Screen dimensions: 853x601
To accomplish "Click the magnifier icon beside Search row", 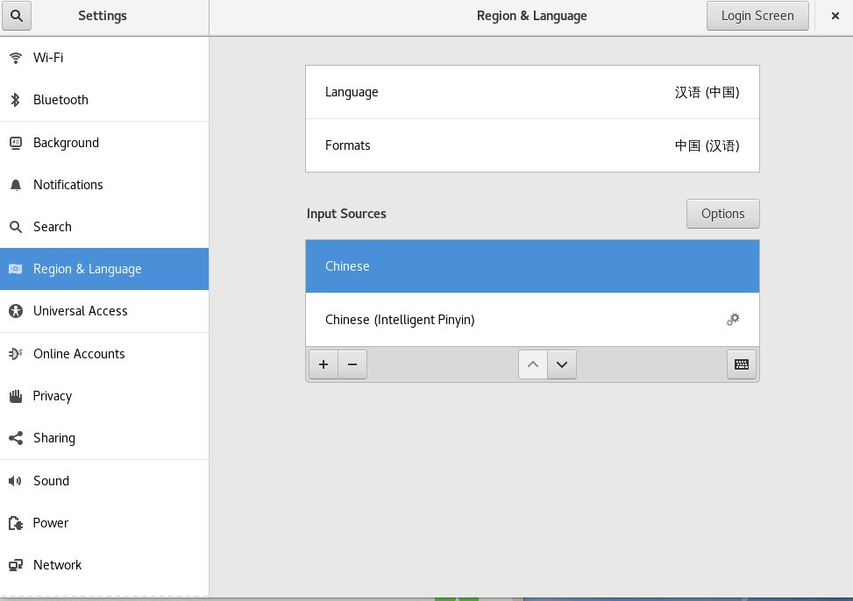I will point(16,227).
